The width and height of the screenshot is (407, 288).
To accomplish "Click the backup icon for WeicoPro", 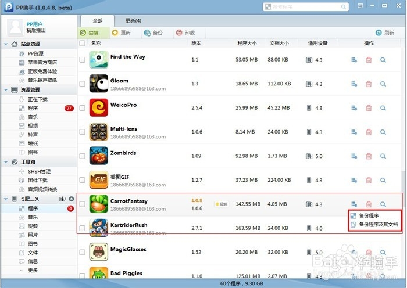I will 354,108.
